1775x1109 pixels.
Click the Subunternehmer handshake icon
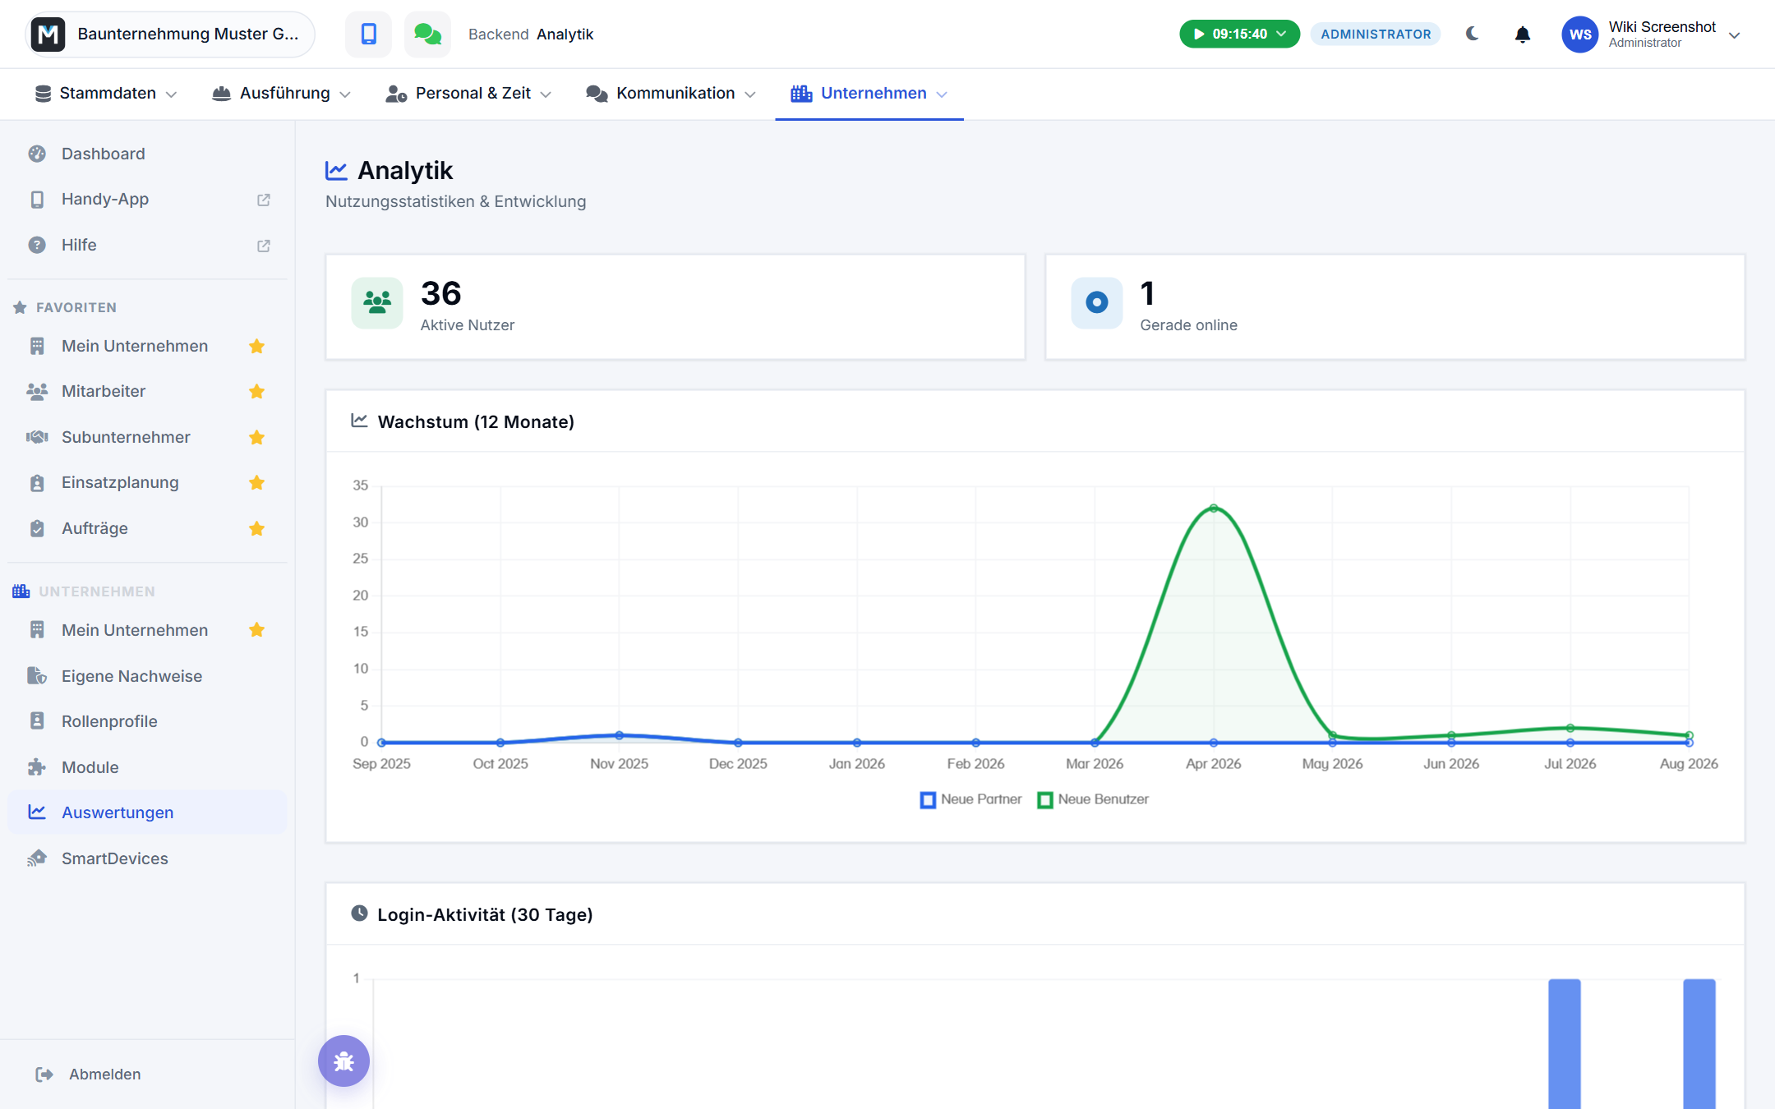(37, 437)
